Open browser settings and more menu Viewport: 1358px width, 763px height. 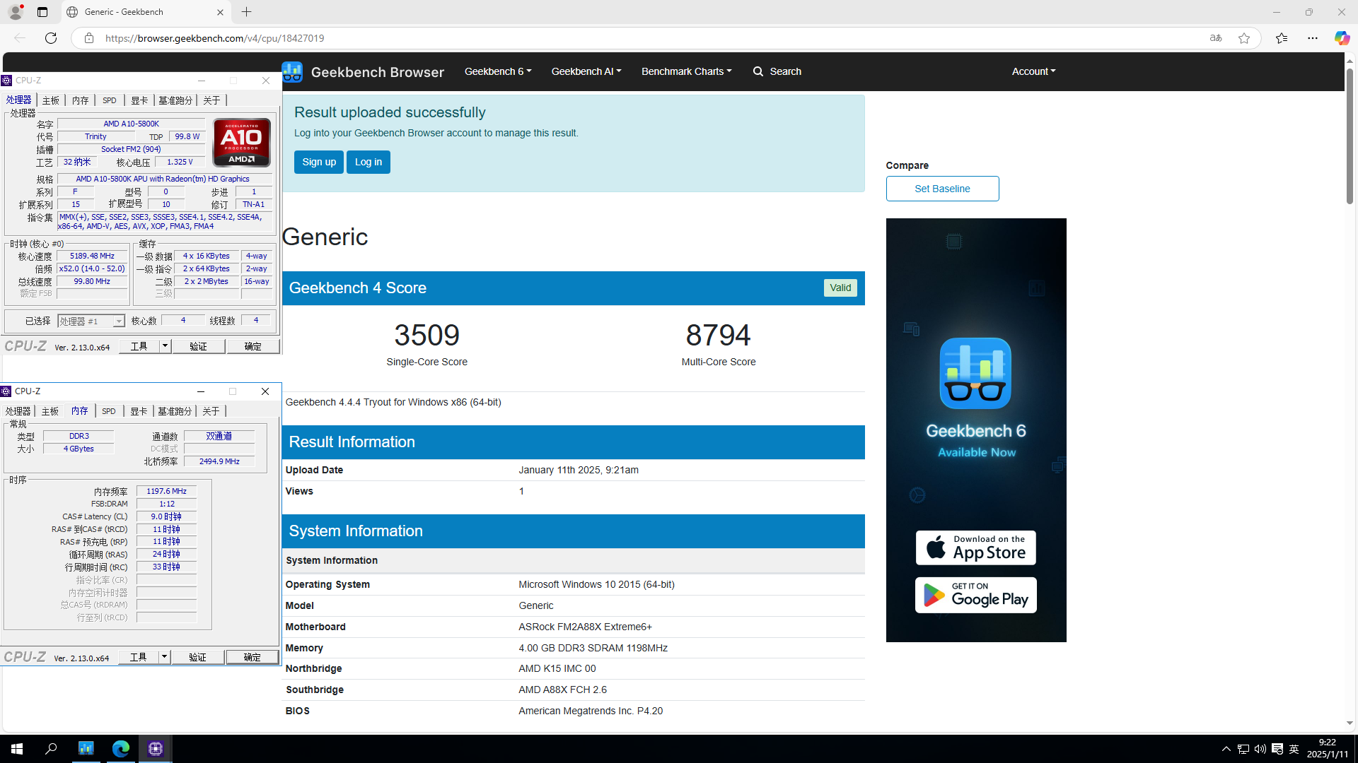[x=1313, y=38]
